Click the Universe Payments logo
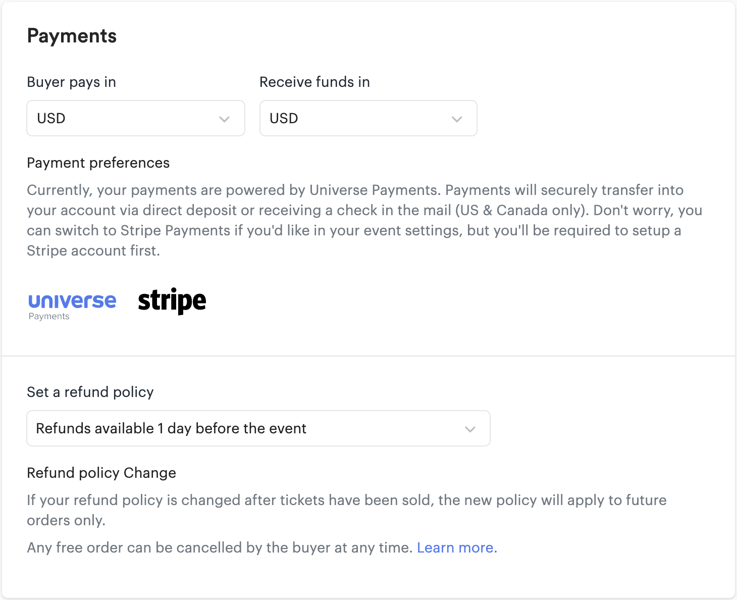 coord(72,302)
